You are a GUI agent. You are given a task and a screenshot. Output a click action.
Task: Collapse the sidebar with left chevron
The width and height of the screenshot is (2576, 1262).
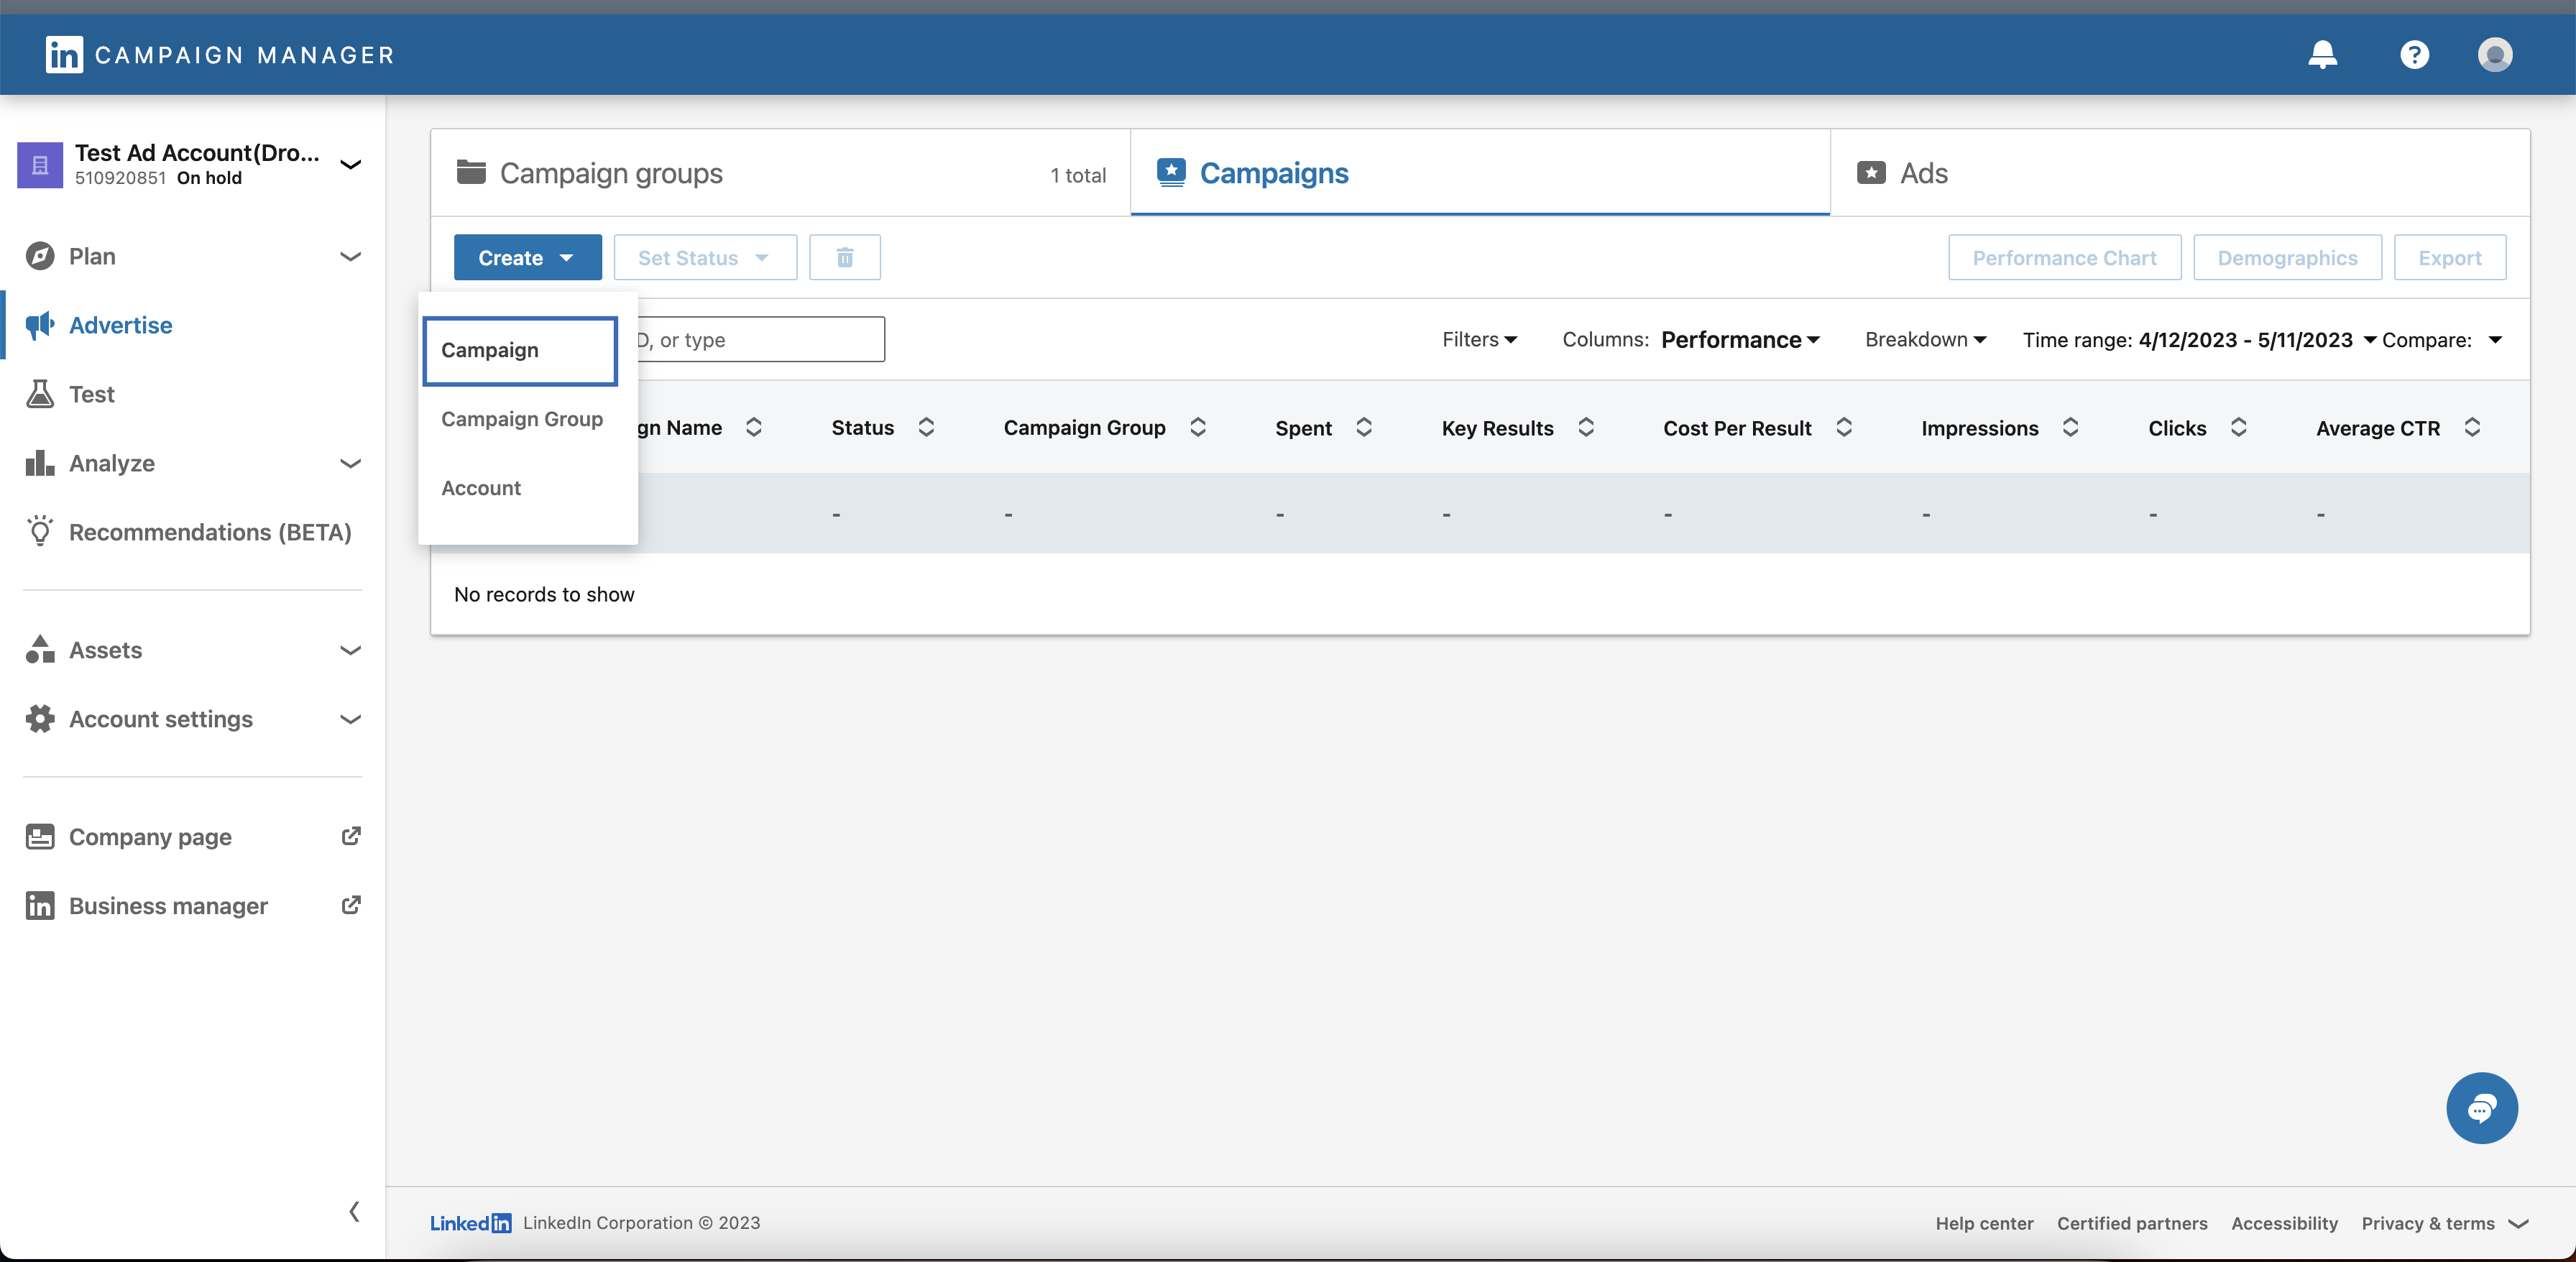tap(354, 1212)
